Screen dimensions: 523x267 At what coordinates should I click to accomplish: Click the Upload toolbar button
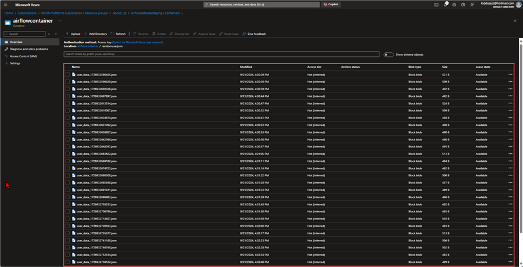tap(73, 34)
